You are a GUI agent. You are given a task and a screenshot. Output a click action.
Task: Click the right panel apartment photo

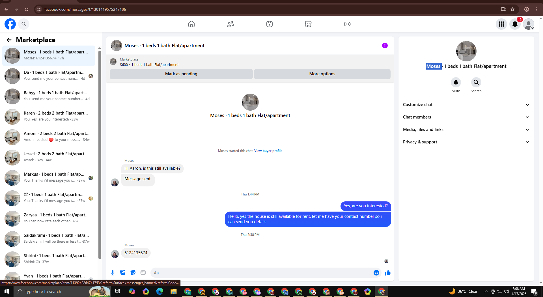(466, 51)
